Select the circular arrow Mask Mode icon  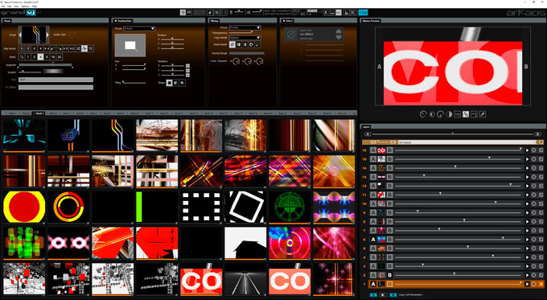251,44
